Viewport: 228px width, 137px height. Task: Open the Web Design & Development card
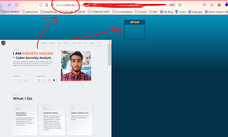[x=25, y=120]
